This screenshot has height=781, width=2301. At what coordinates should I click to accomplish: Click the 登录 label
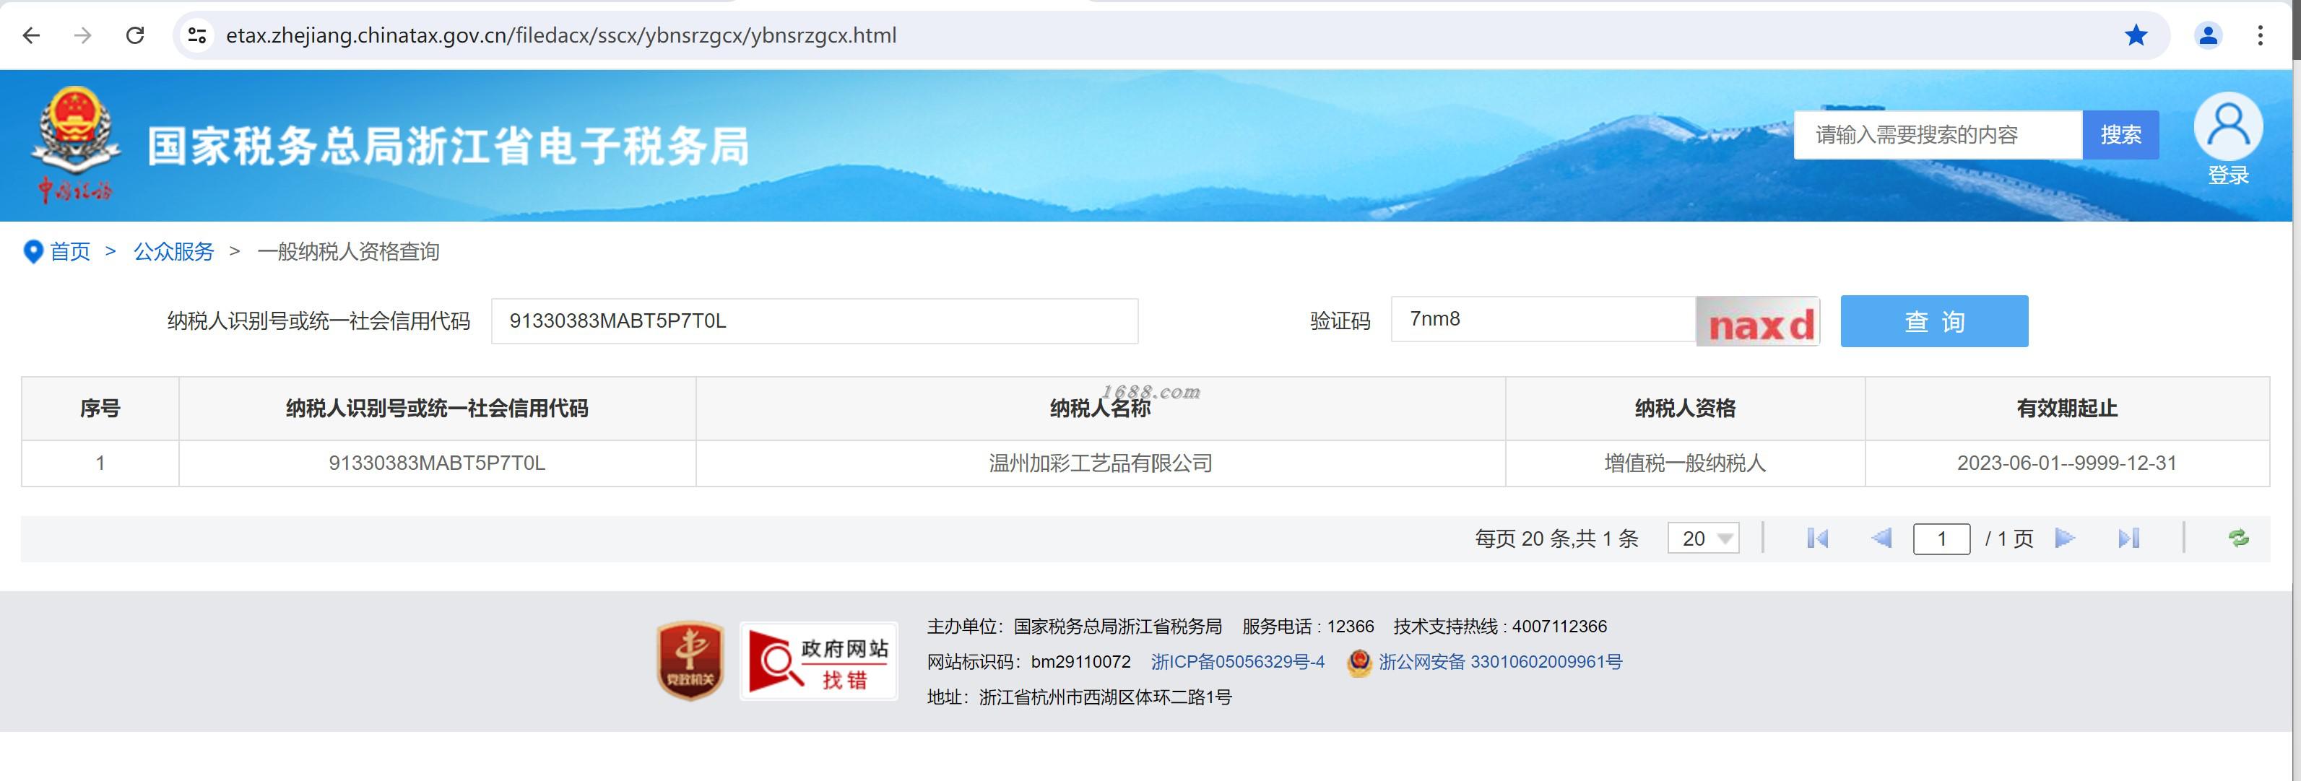(x=2228, y=176)
